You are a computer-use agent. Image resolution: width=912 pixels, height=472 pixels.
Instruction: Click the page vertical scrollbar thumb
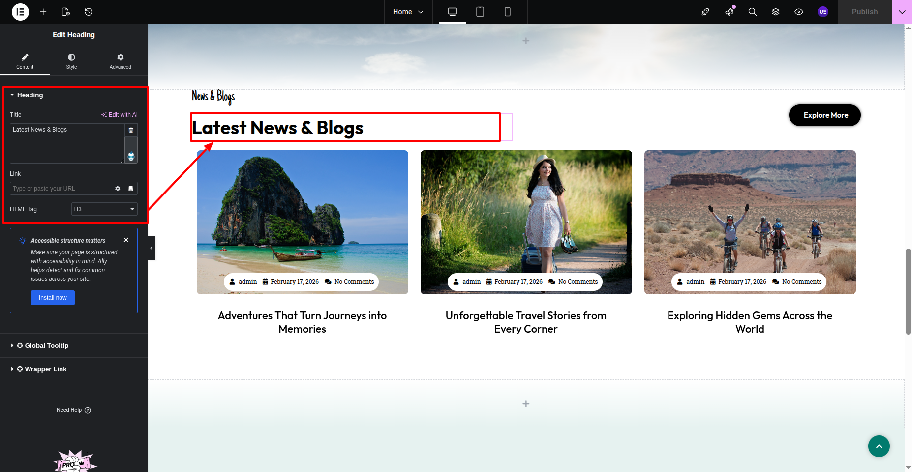908,292
